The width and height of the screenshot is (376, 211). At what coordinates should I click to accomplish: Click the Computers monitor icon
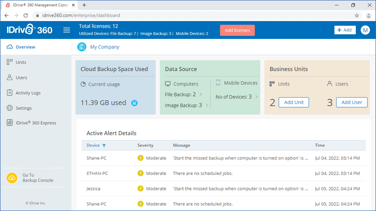(168, 84)
